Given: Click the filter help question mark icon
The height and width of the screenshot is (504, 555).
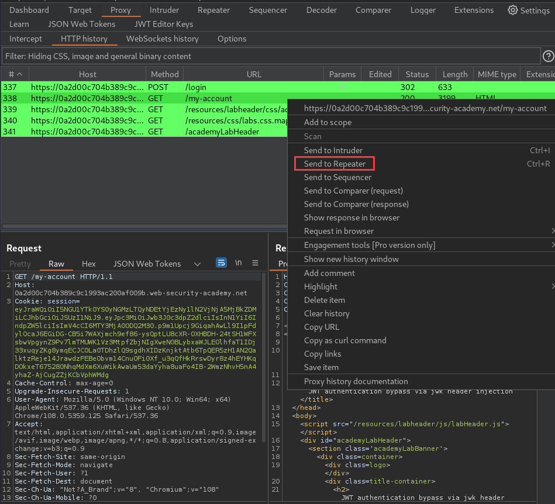Looking at the screenshot, I should pyautogui.click(x=549, y=56).
